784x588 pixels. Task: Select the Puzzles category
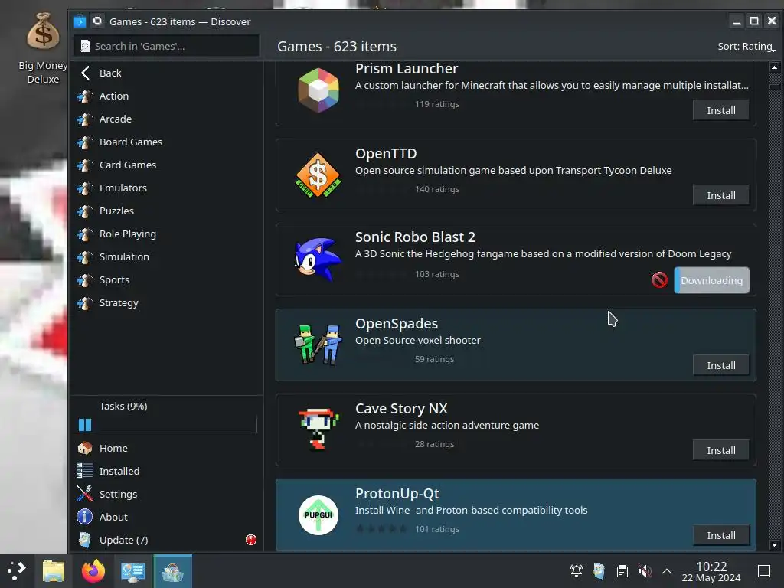(x=166, y=211)
